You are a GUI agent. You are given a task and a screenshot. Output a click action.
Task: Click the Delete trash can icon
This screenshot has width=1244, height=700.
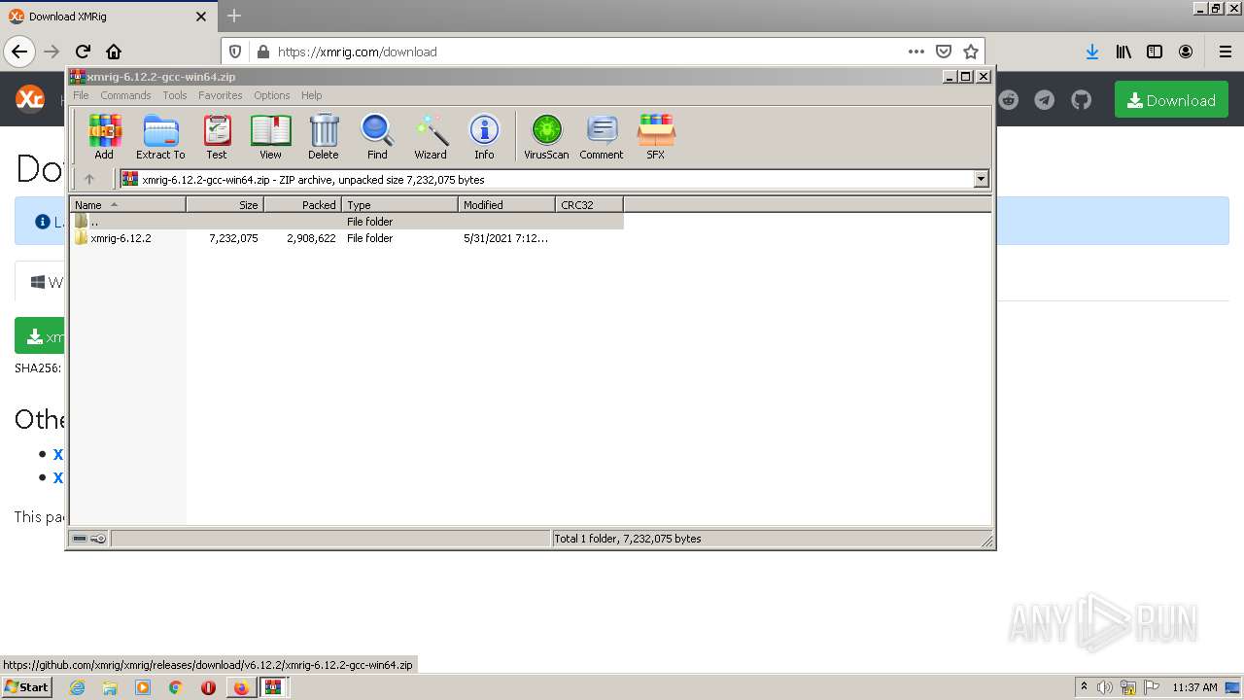324,136
